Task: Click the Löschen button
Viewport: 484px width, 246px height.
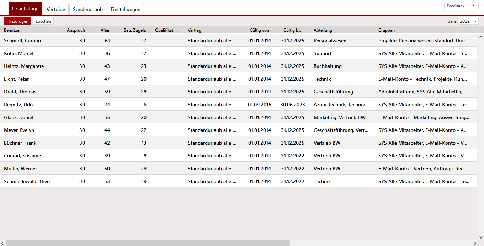Action: pyautogui.click(x=43, y=21)
